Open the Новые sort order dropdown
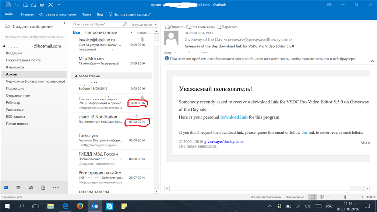 [142, 32]
